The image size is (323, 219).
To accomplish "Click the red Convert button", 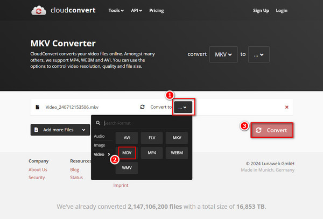I will tap(272, 130).
